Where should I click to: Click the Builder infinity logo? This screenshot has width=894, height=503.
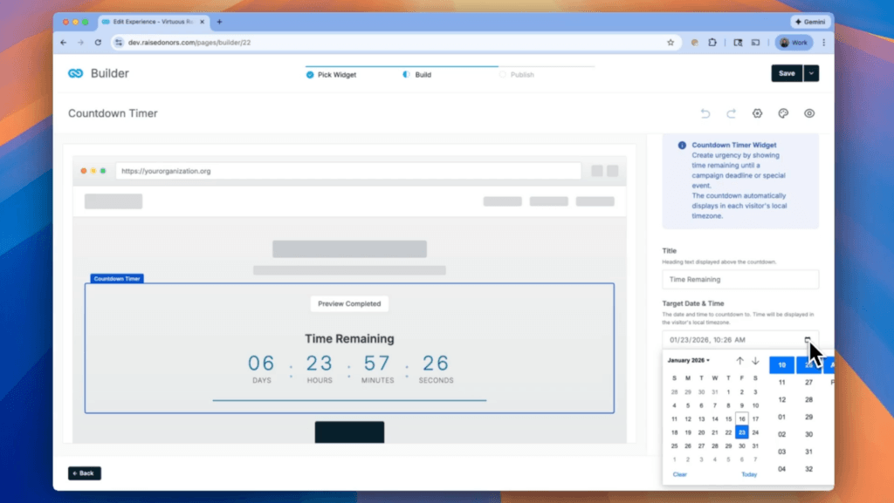pos(76,73)
